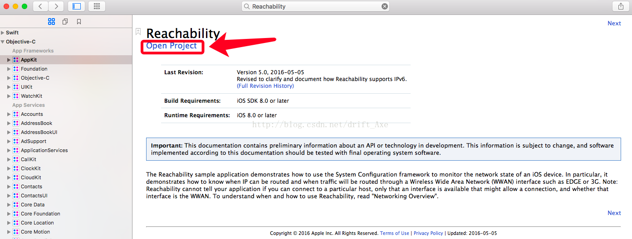Expand the Swift section
This screenshot has width=632, height=239.
pos(3,33)
